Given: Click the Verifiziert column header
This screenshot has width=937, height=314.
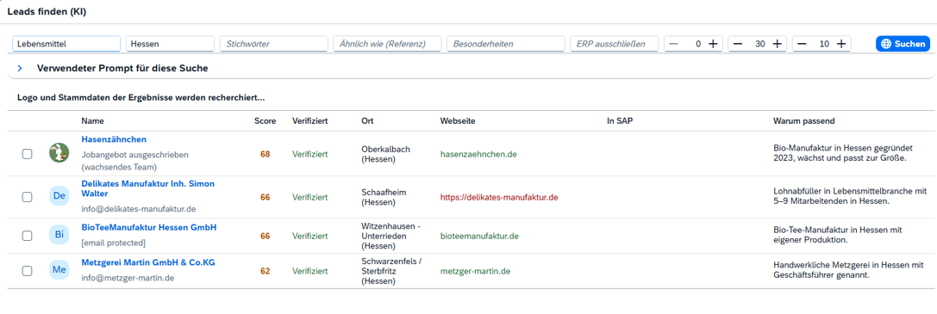Looking at the screenshot, I should pos(309,121).
